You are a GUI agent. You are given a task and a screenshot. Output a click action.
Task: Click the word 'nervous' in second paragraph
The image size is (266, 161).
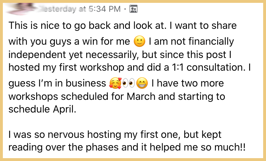coord(66,135)
